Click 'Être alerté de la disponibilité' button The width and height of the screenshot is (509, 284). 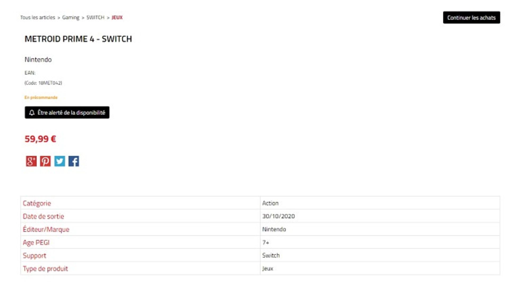tap(67, 112)
